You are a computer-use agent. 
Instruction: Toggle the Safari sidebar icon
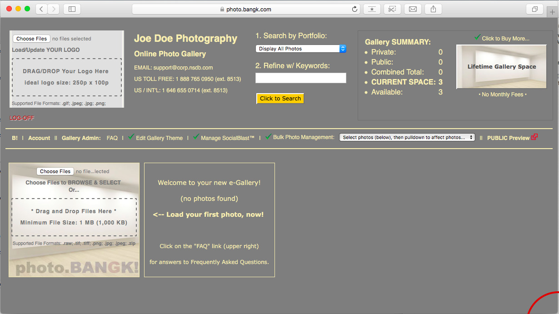tap(72, 9)
